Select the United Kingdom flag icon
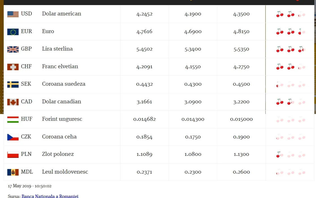Viewport: 316px width, 198px height. [x=13, y=49]
